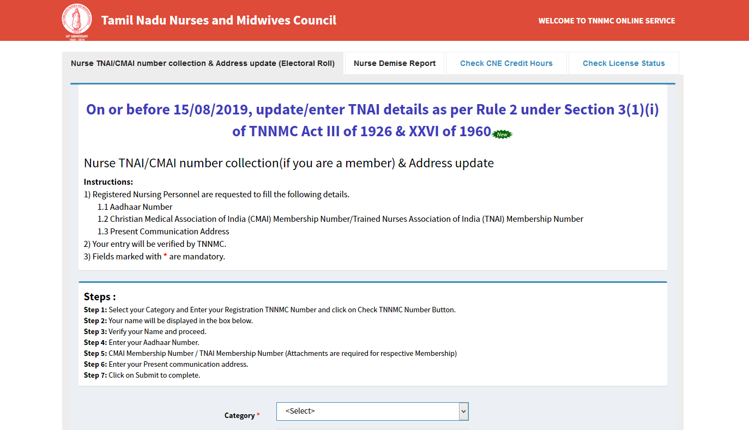Click the Nurse TNAI/CMAI number collection heading
This screenshot has height=430, width=749.
289,163
